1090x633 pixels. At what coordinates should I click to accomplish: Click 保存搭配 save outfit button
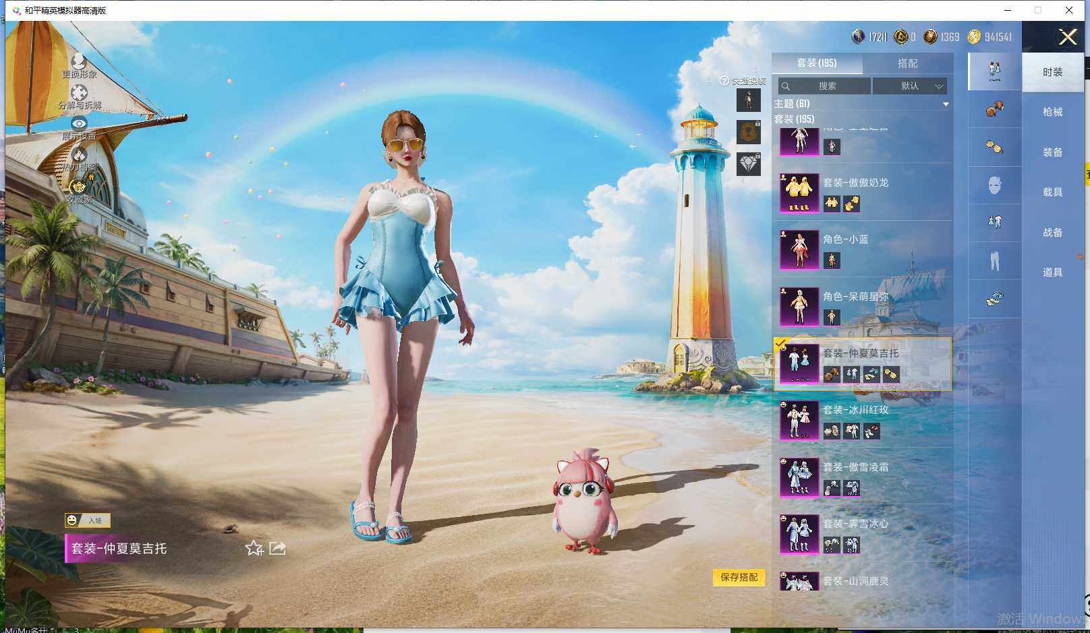[739, 577]
